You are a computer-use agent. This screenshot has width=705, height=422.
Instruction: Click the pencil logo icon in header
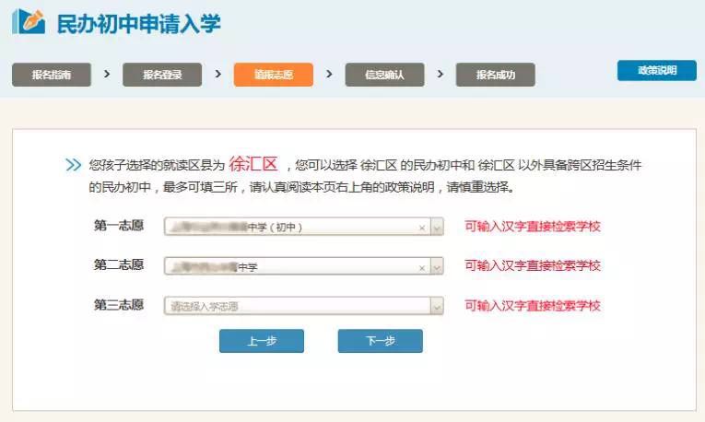(29, 22)
